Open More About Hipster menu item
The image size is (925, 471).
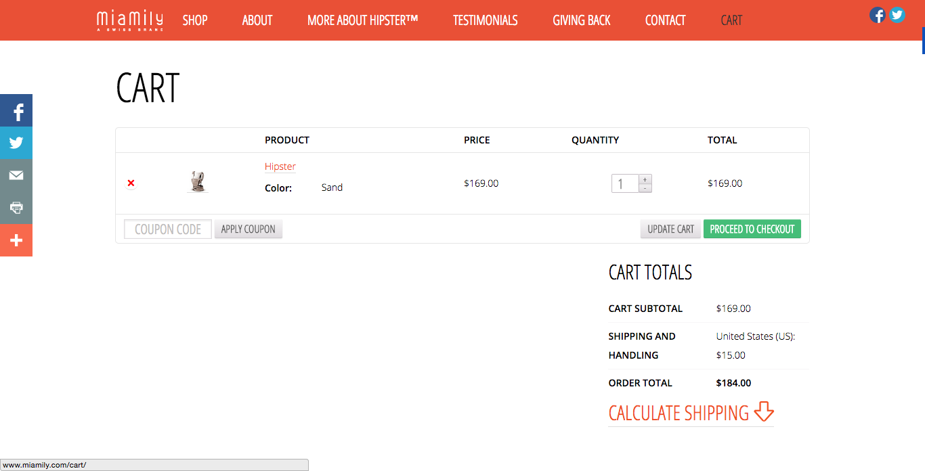coord(363,20)
